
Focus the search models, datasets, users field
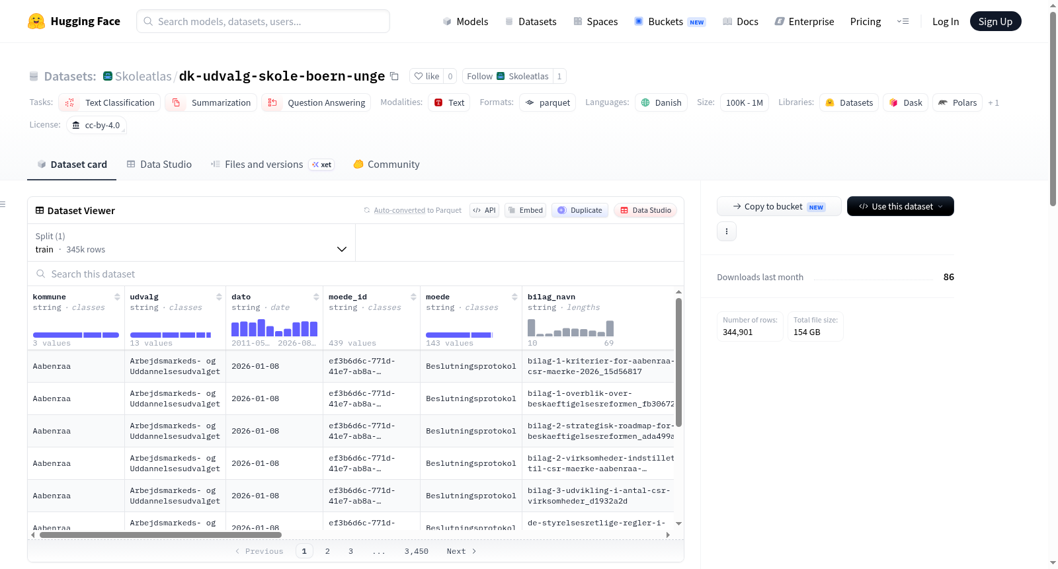click(263, 21)
